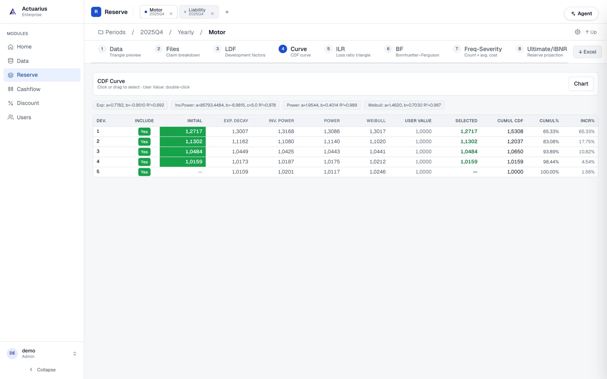Image resolution: width=607 pixels, height=379 pixels.
Task: Go to step 2 Files claim breakdown
Action: pyautogui.click(x=177, y=52)
